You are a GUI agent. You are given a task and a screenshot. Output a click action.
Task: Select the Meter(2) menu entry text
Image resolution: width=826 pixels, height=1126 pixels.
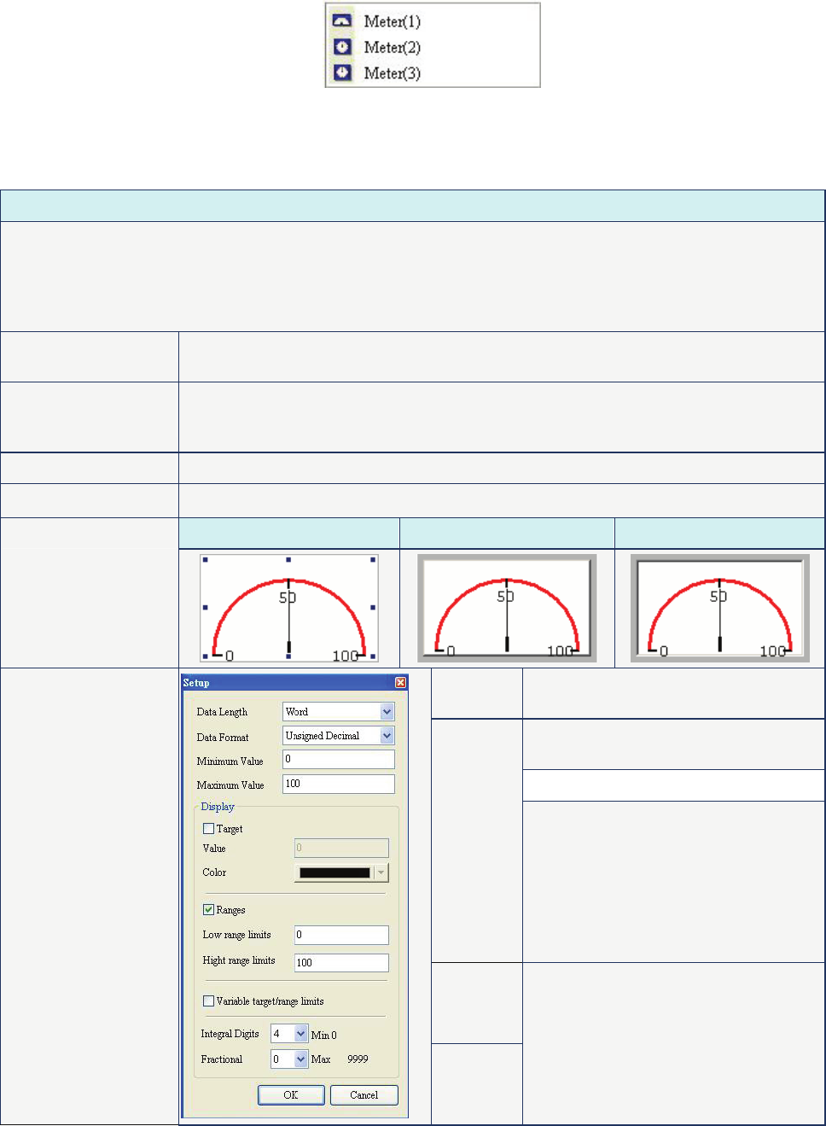coord(392,48)
